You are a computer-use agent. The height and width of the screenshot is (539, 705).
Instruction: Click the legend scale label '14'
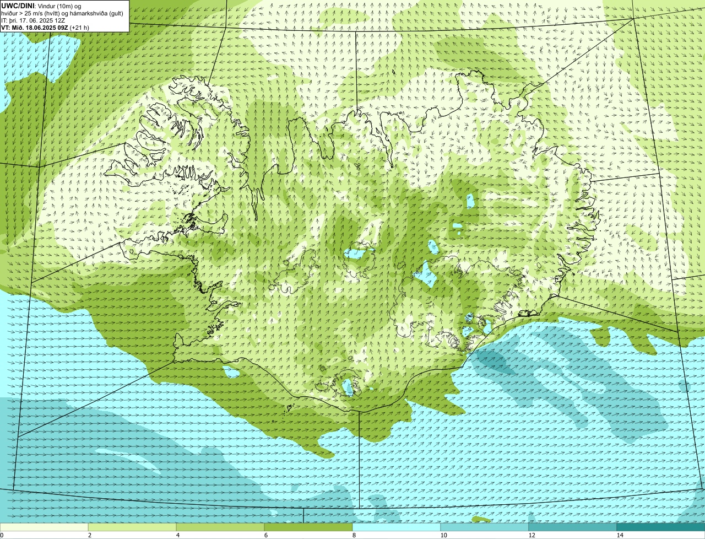(620, 535)
